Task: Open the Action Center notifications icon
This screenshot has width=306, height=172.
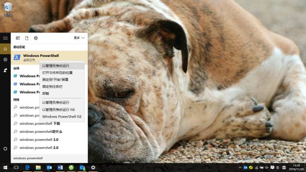Action: click(x=272, y=168)
